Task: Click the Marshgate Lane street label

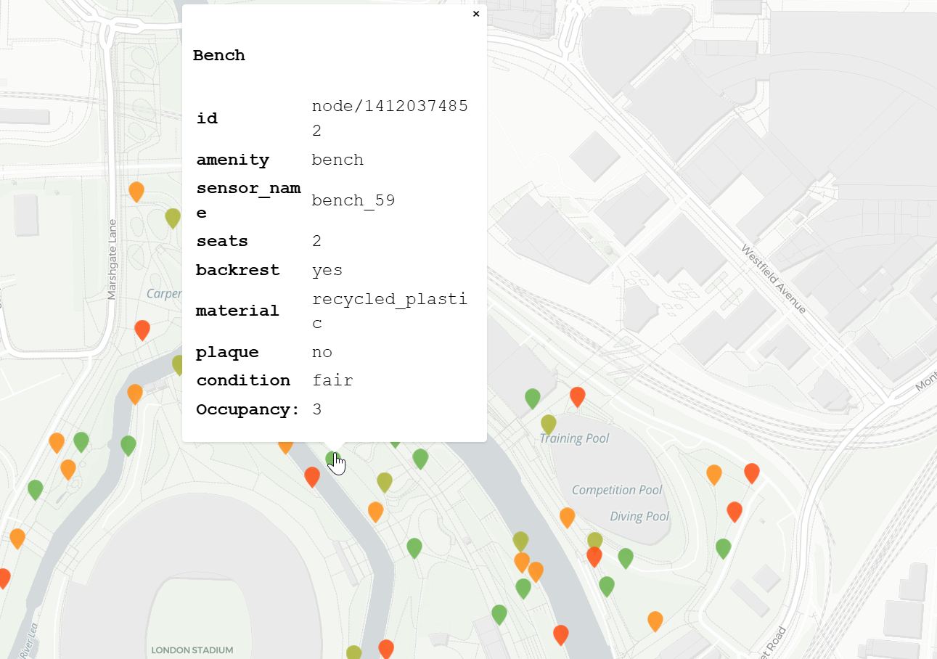Action: (x=112, y=259)
